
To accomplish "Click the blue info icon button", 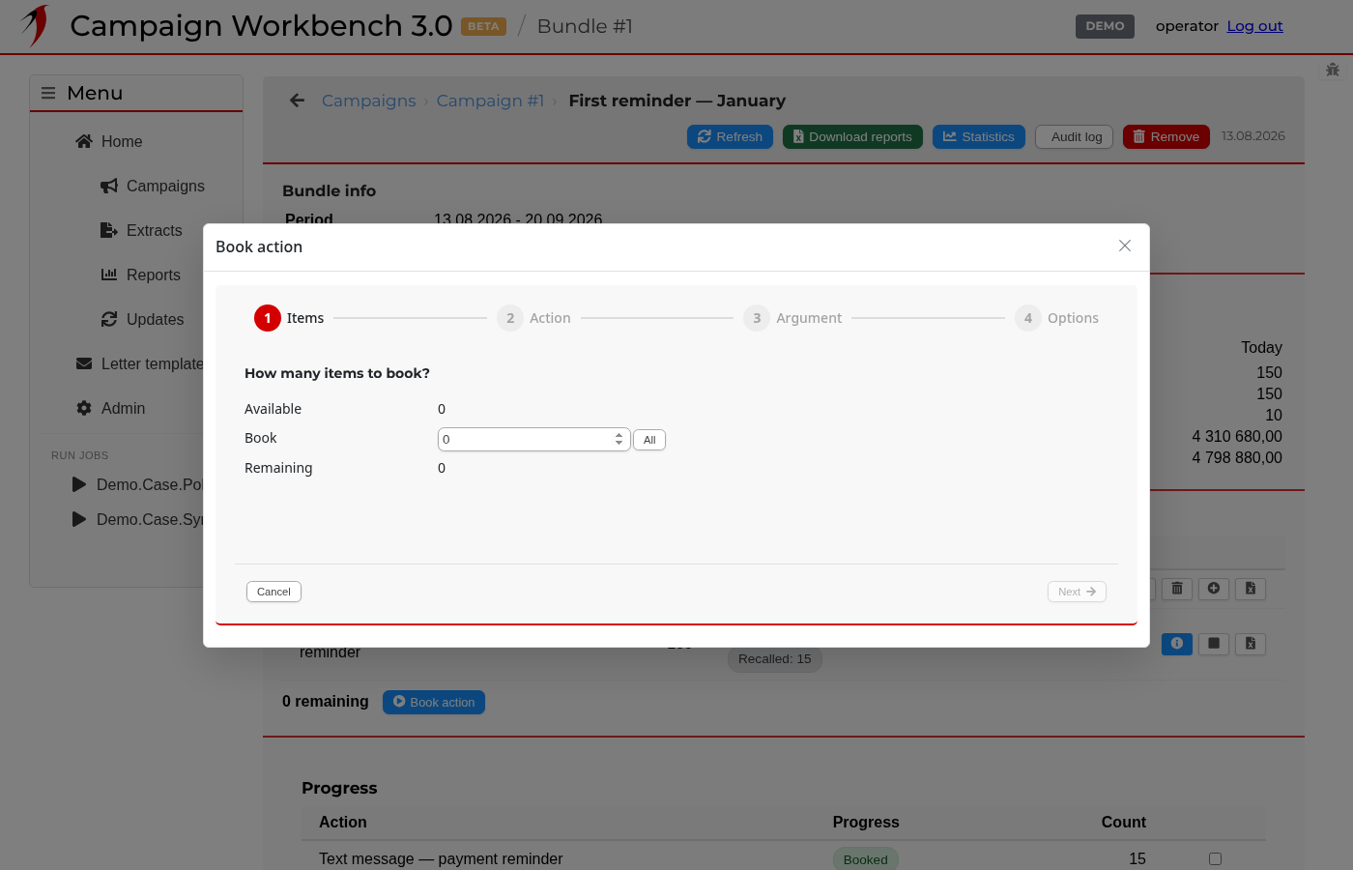I will tap(1176, 644).
